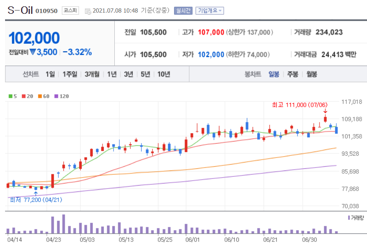Click the 05/03 date axis label
367x249 pixels.
[x=87, y=240]
